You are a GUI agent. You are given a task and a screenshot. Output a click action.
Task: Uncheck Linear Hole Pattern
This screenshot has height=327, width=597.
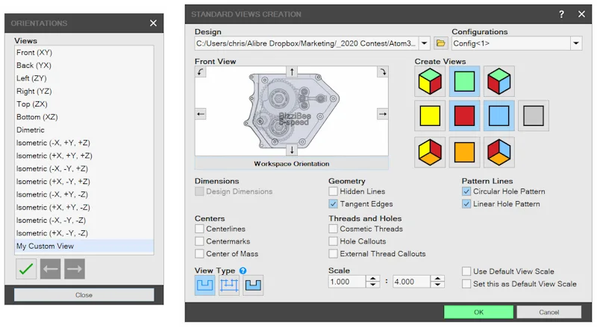tap(466, 204)
